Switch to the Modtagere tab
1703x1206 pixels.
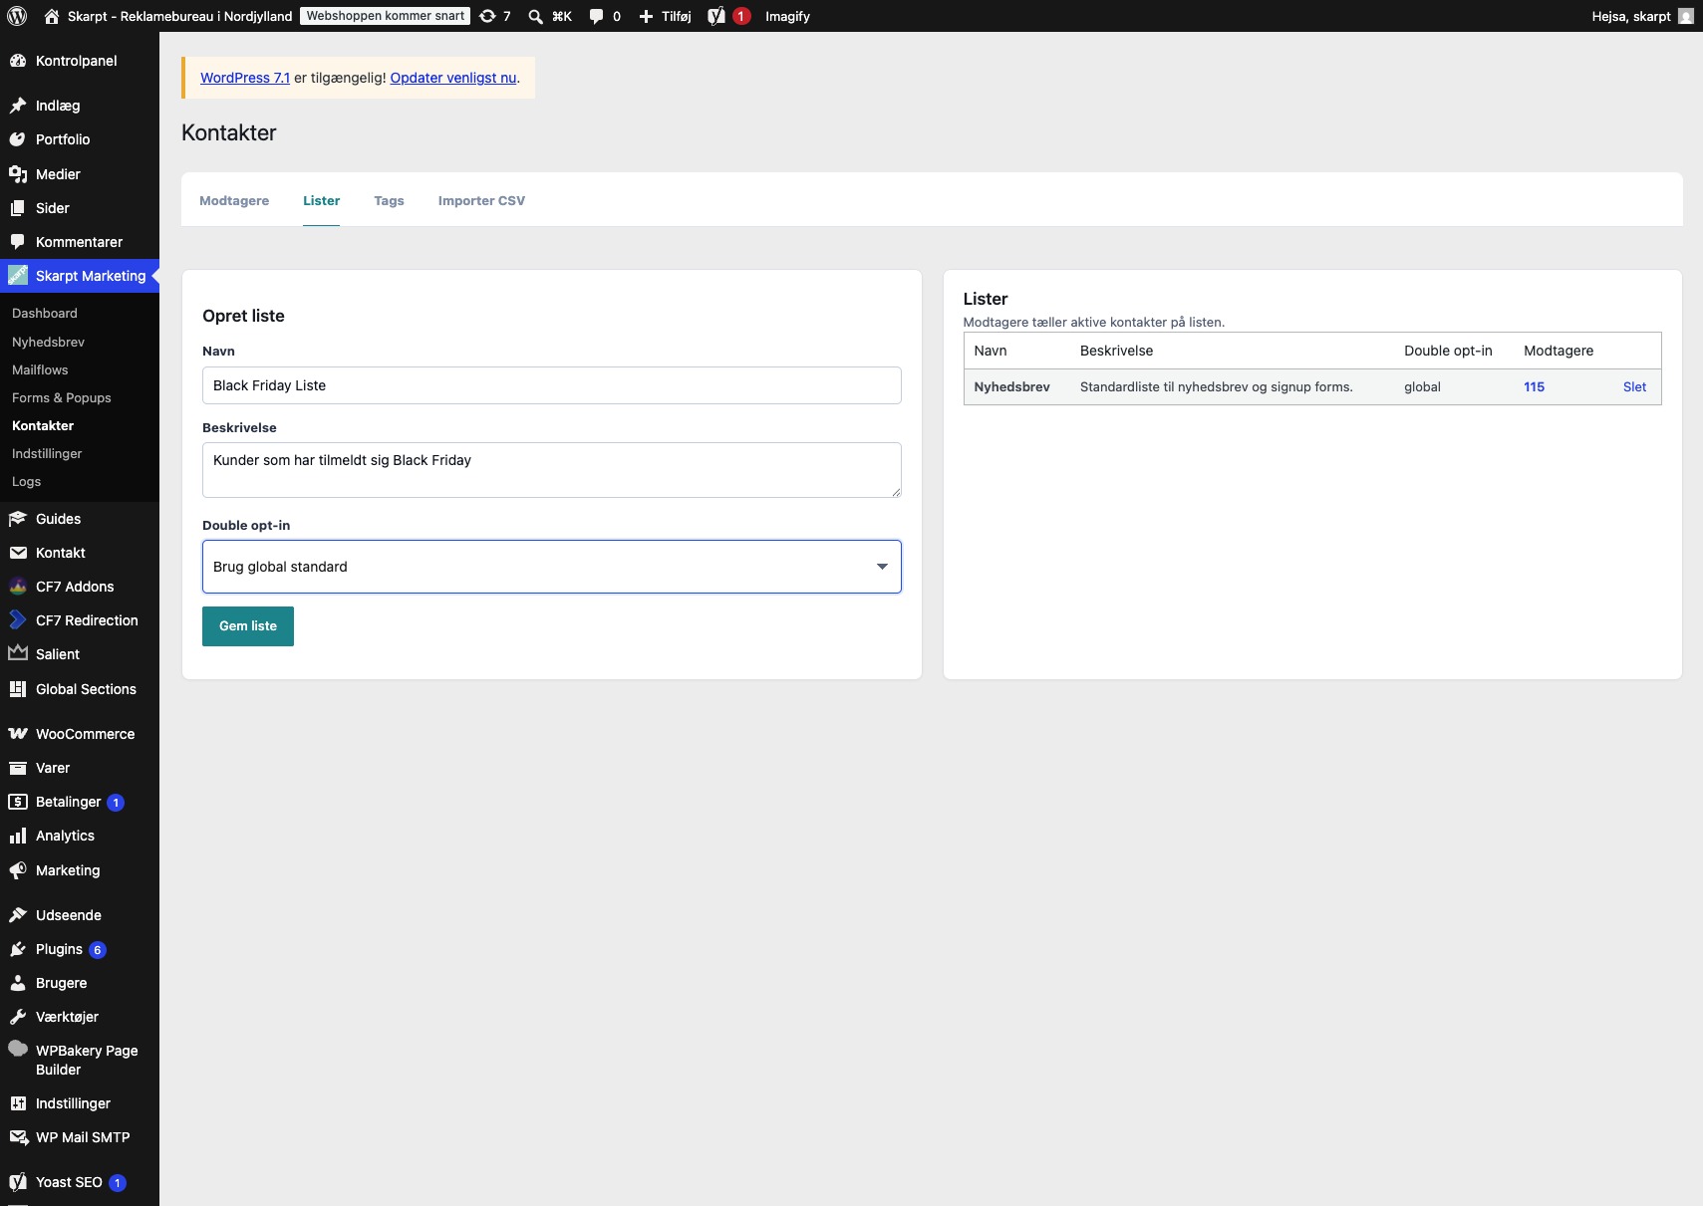(234, 200)
